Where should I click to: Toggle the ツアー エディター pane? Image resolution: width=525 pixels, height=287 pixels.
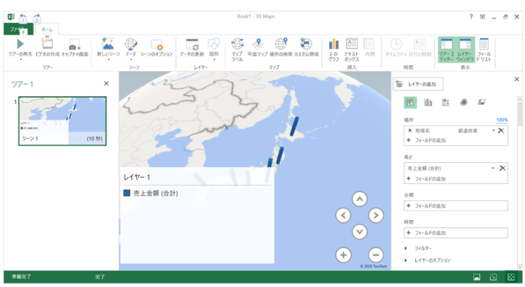point(446,50)
